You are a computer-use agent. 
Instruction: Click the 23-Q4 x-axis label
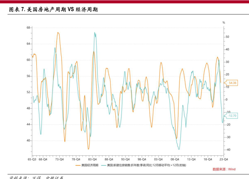(224, 159)
